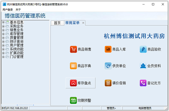Open the 库存盘点 red house icon
This screenshot has width=169, height=111.
tap(73, 83)
